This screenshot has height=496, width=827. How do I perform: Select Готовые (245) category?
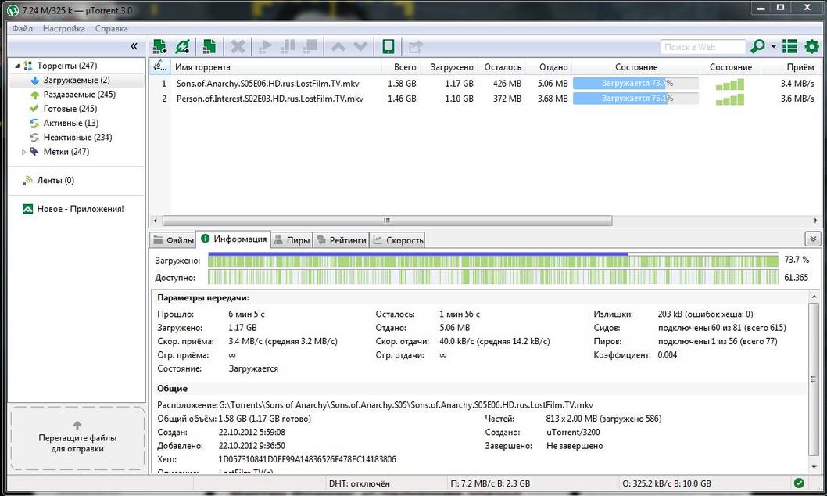point(70,109)
